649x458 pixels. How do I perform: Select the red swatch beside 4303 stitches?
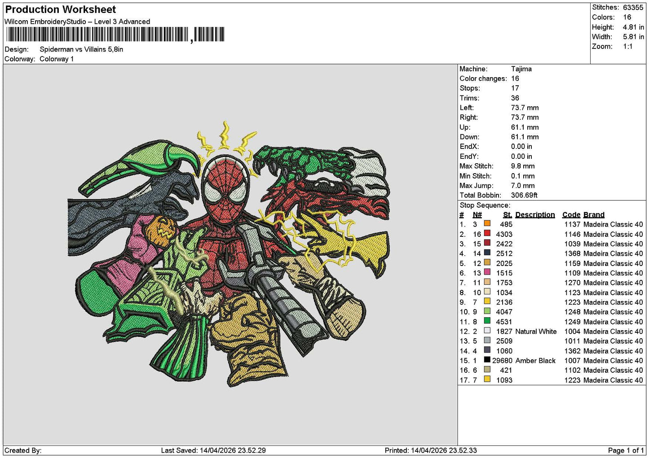coord(487,234)
